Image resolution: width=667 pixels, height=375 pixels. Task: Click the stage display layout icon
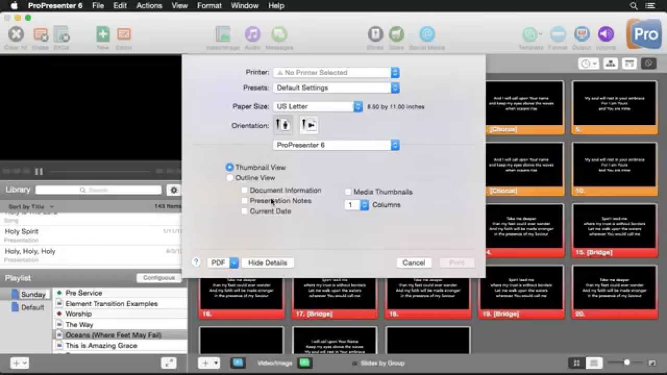point(629,64)
